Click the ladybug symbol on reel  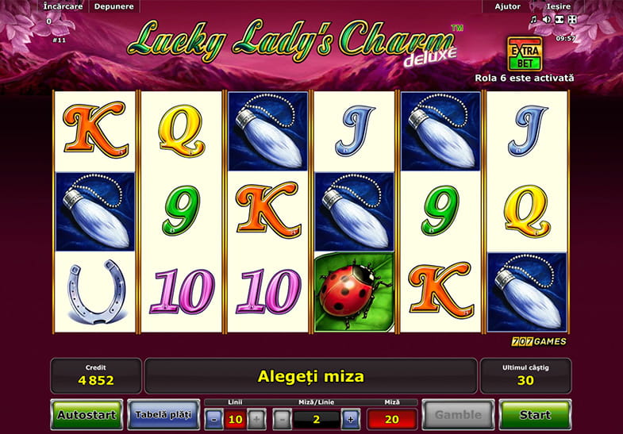[354, 292]
